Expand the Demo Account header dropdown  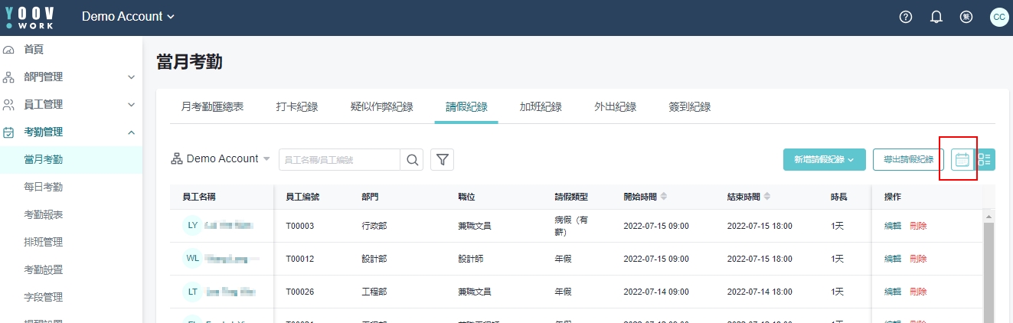point(128,16)
